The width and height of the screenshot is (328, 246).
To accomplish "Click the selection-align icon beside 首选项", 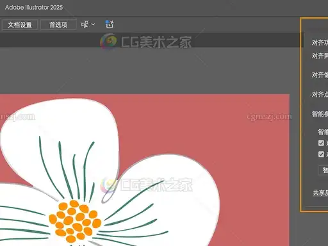I will [85, 24].
